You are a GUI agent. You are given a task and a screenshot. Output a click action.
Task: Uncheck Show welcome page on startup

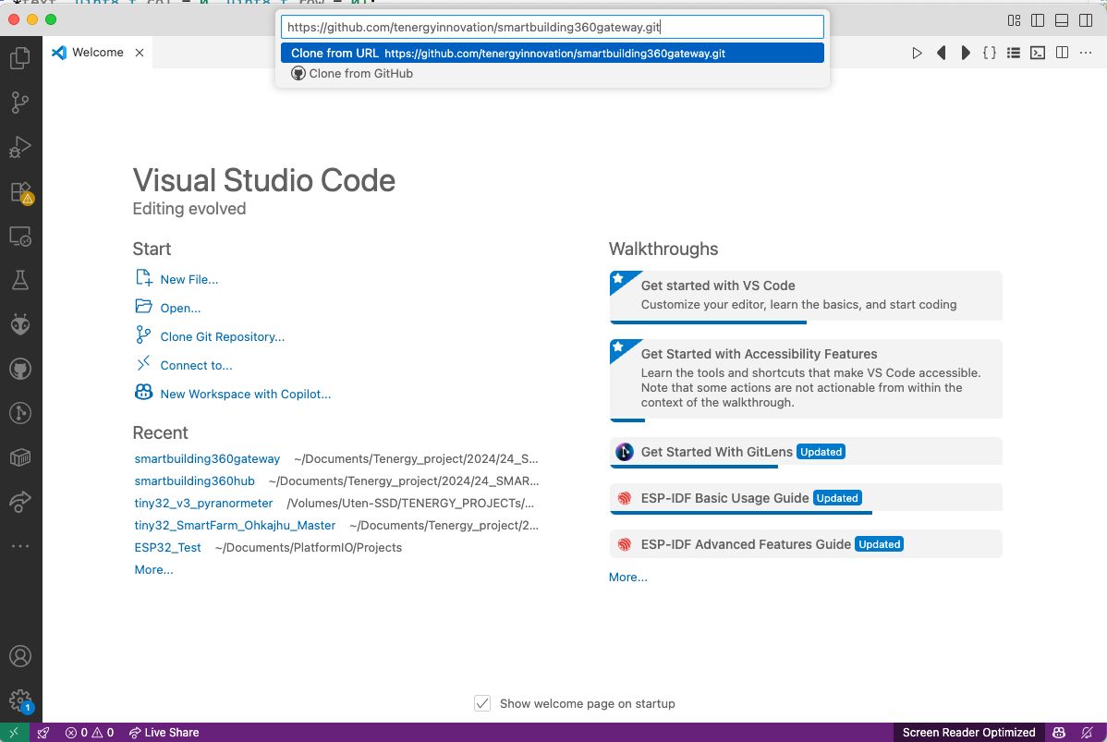click(x=482, y=703)
